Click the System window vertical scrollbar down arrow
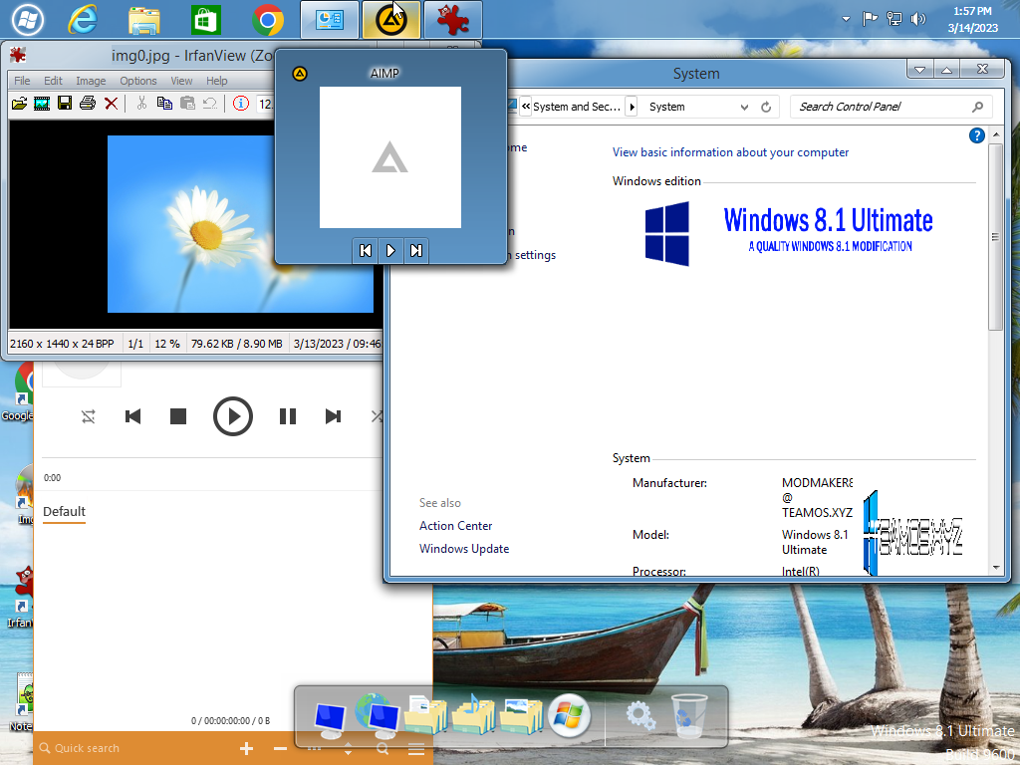Image resolution: width=1020 pixels, height=765 pixels. click(x=996, y=568)
